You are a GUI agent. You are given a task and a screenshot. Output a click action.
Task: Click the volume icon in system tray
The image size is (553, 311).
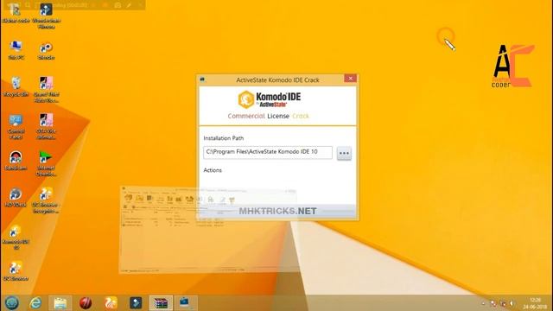512,303
